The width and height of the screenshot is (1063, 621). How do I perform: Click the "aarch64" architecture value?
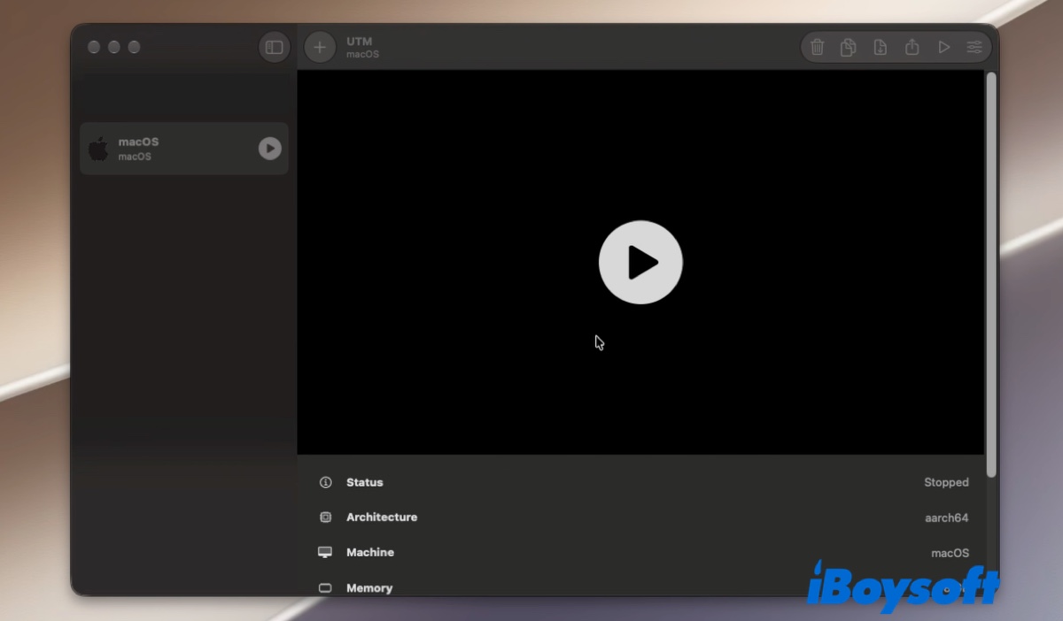pyautogui.click(x=947, y=517)
